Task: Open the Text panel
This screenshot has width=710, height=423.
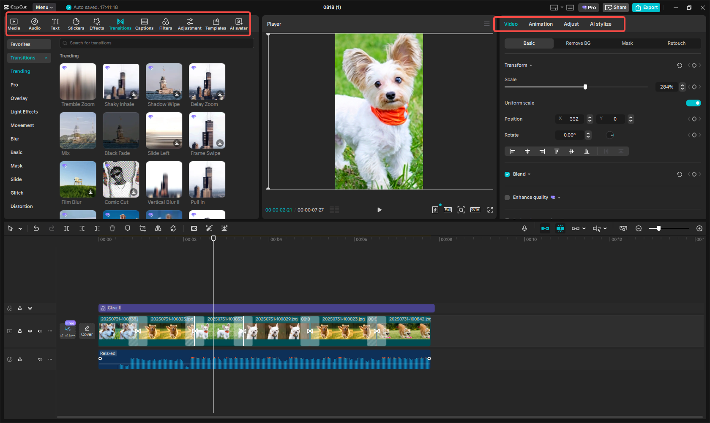Action: coord(55,24)
